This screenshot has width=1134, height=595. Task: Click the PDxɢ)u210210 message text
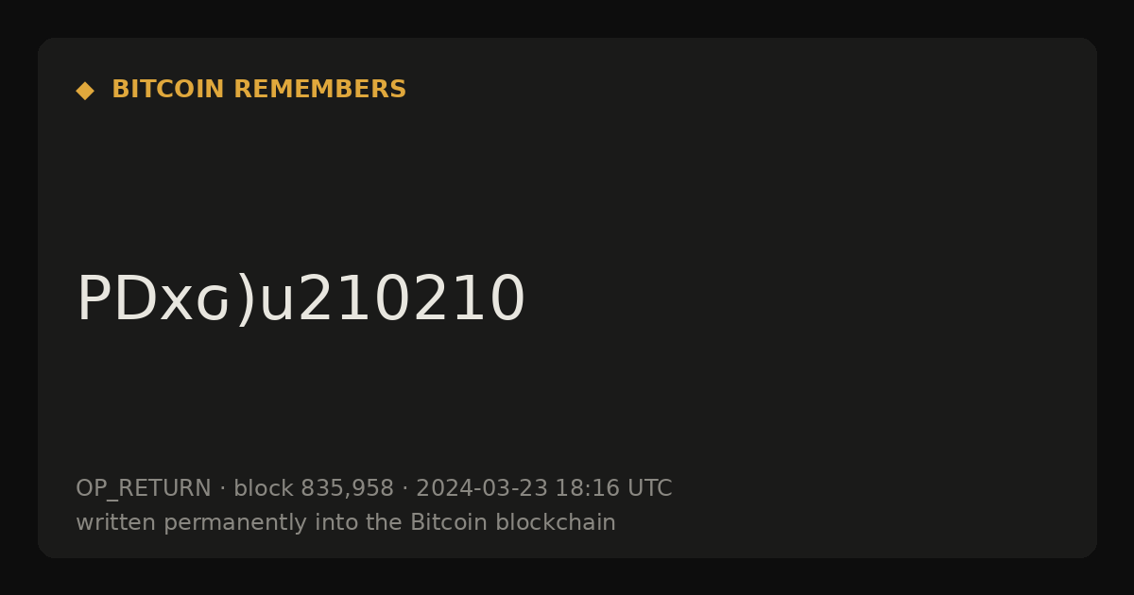[x=301, y=299]
